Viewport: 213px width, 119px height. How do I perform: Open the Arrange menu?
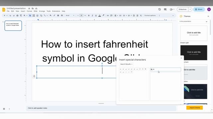(42, 11)
